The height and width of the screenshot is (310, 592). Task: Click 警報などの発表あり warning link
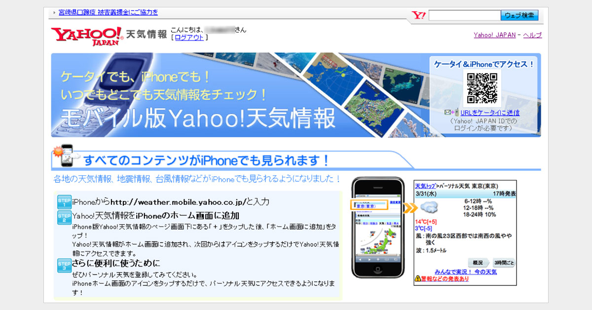point(444,279)
